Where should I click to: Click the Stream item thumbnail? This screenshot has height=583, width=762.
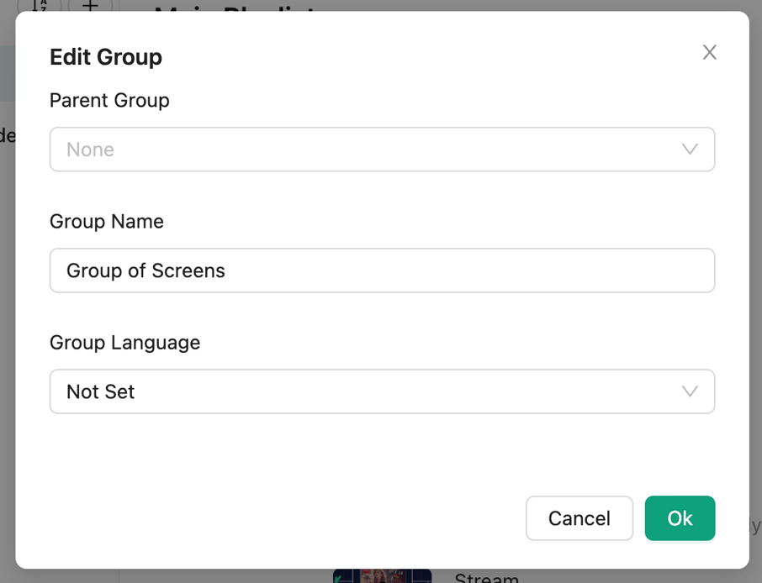pyautogui.click(x=382, y=575)
